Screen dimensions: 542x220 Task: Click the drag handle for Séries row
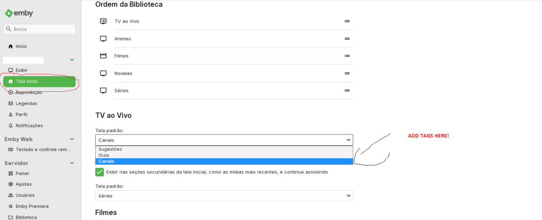point(347,90)
